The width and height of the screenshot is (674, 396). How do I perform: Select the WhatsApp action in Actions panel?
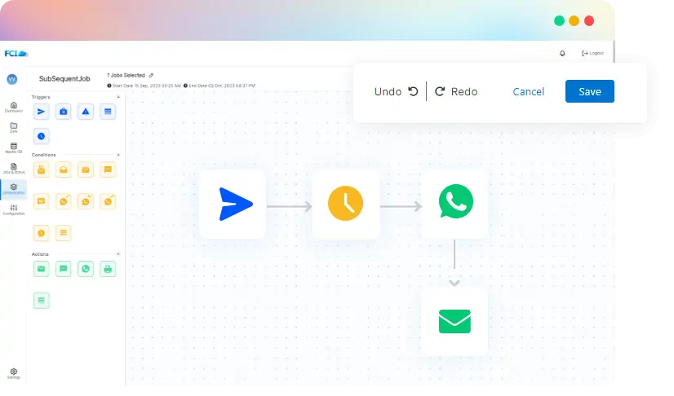pos(86,268)
